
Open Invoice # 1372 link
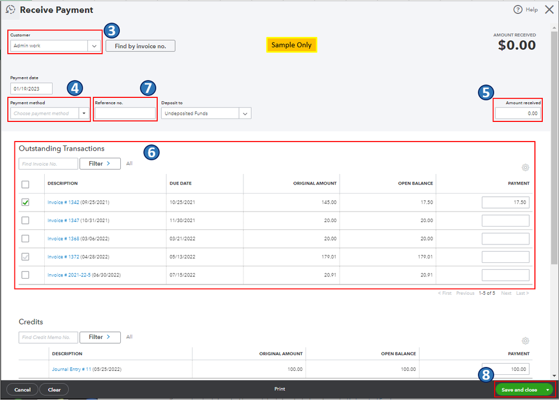63,257
